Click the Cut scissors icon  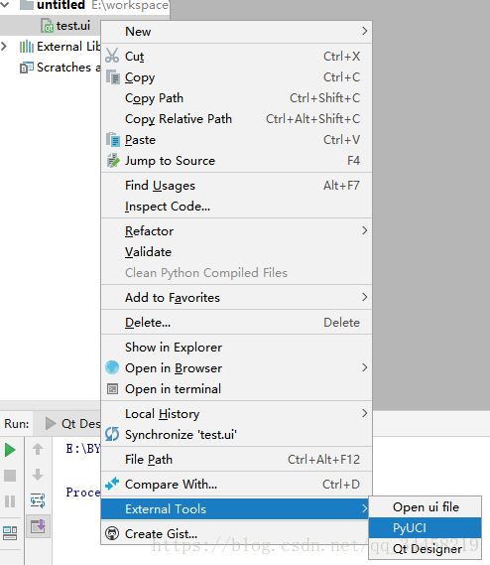(x=112, y=56)
